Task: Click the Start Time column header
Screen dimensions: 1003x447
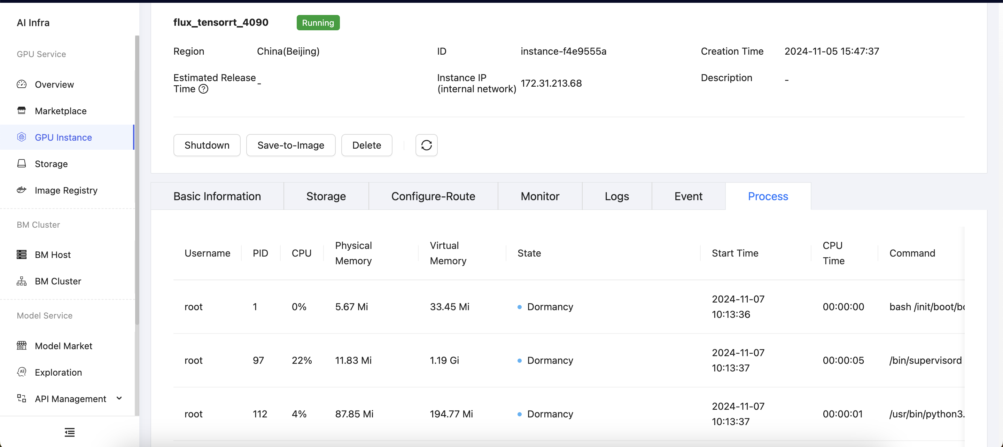Action: point(735,253)
